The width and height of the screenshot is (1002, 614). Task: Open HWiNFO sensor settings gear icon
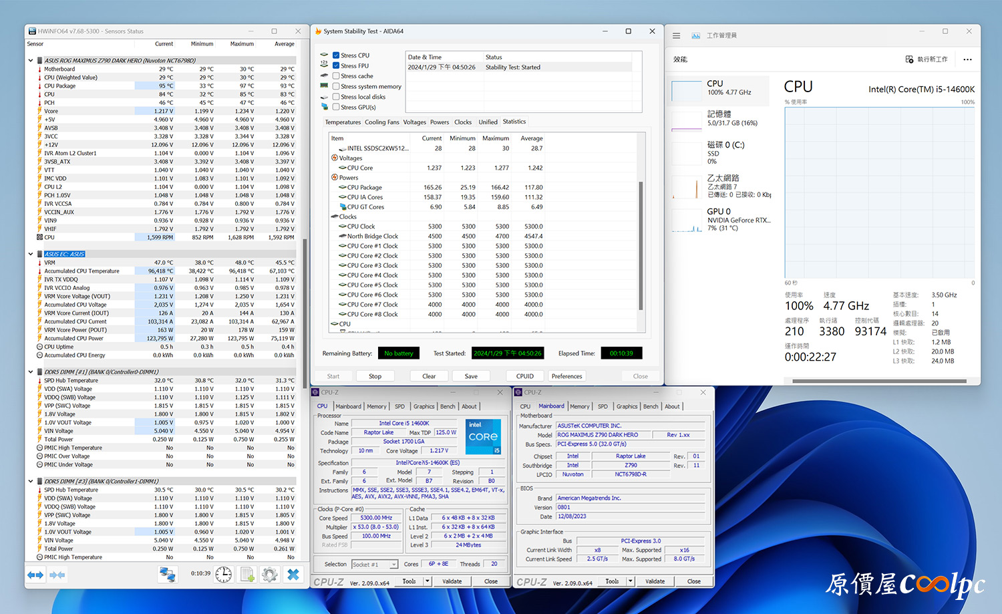(x=270, y=574)
